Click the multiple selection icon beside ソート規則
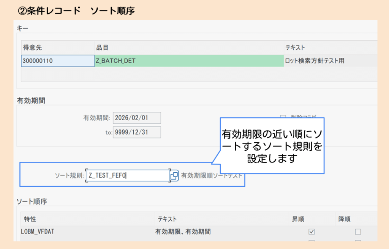Viewport: 389px width, 249px height. (174, 175)
